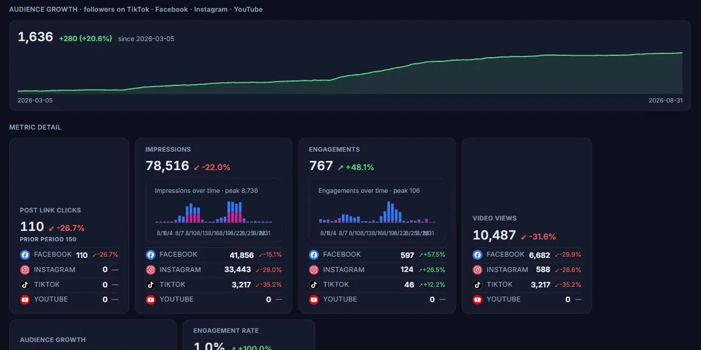The height and width of the screenshot is (350, 701).
Task: Click the down-trend arrow beside Video Views -31.6%
Action: point(524,237)
